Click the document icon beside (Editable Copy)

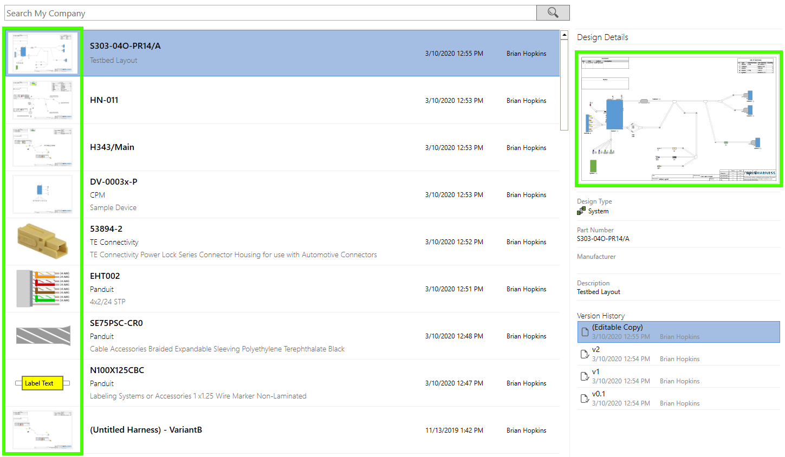[585, 332]
